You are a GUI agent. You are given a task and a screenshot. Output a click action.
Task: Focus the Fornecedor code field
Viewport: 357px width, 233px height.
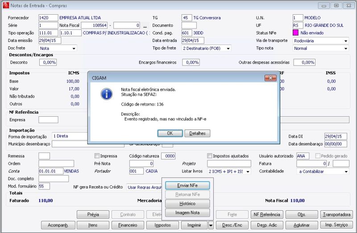click(x=48, y=18)
